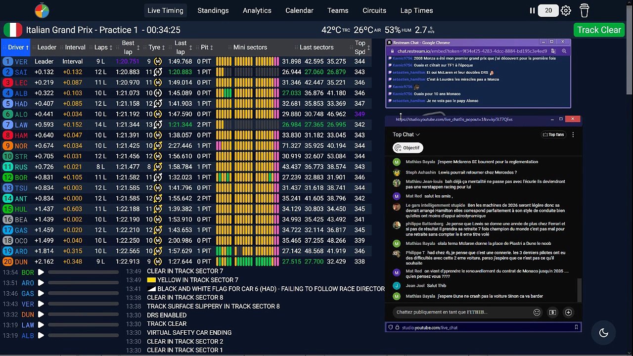Image resolution: width=633 pixels, height=356 pixels.
Task: Click the bookmark icon in studio.youtube.com bar
Action: tap(576, 327)
